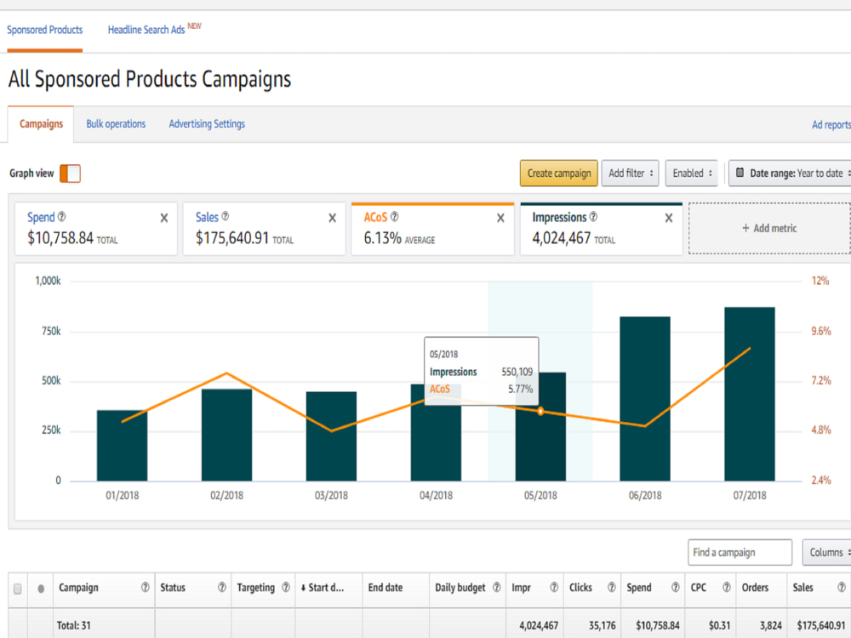Viewport: 851px width, 638px height.
Task: Click help icon next to Daily budget column
Action: click(x=496, y=587)
